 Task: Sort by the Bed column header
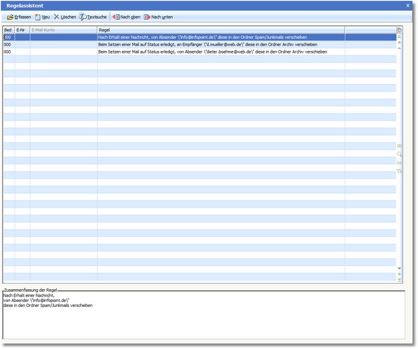pyautogui.click(x=8, y=30)
